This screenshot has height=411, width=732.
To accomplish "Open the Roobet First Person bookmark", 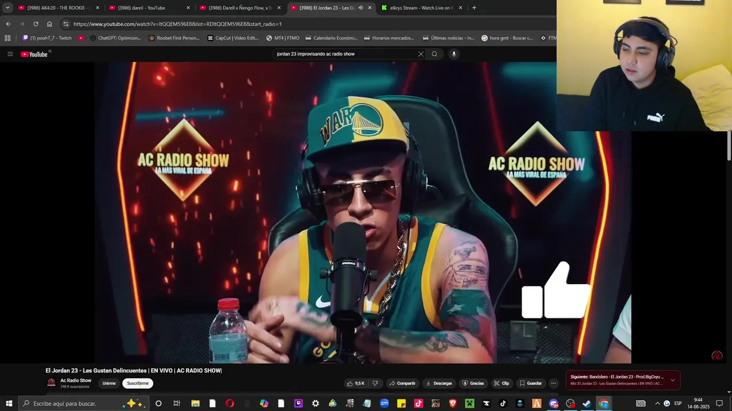I will pyautogui.click(x=174, y=38).
